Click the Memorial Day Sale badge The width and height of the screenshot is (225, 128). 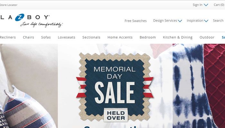115,87
